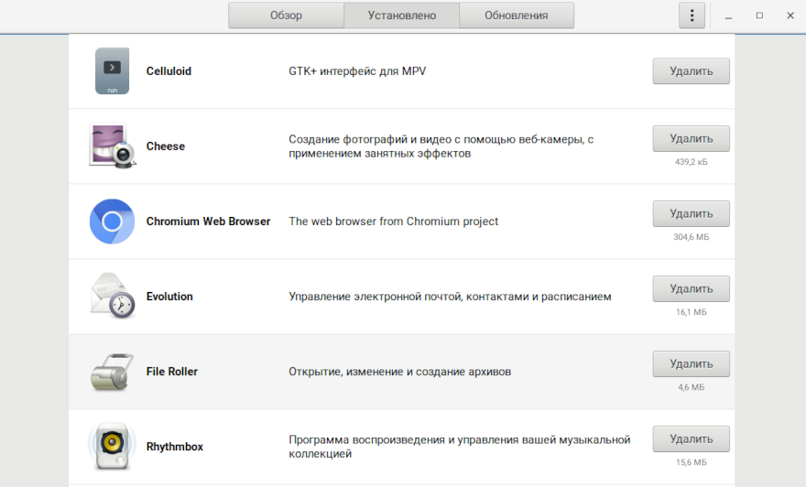This screenshot has width=806, height=487.
Task: Click the Rhythmbox speaker icon
Action: [112, 447]
